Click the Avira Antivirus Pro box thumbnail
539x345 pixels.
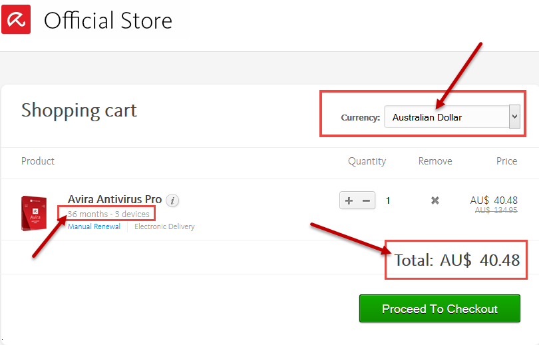34,213
